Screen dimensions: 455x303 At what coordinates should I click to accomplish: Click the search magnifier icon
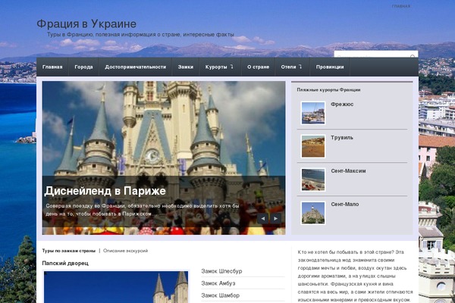pyautogui.click(x=413, y=56)
